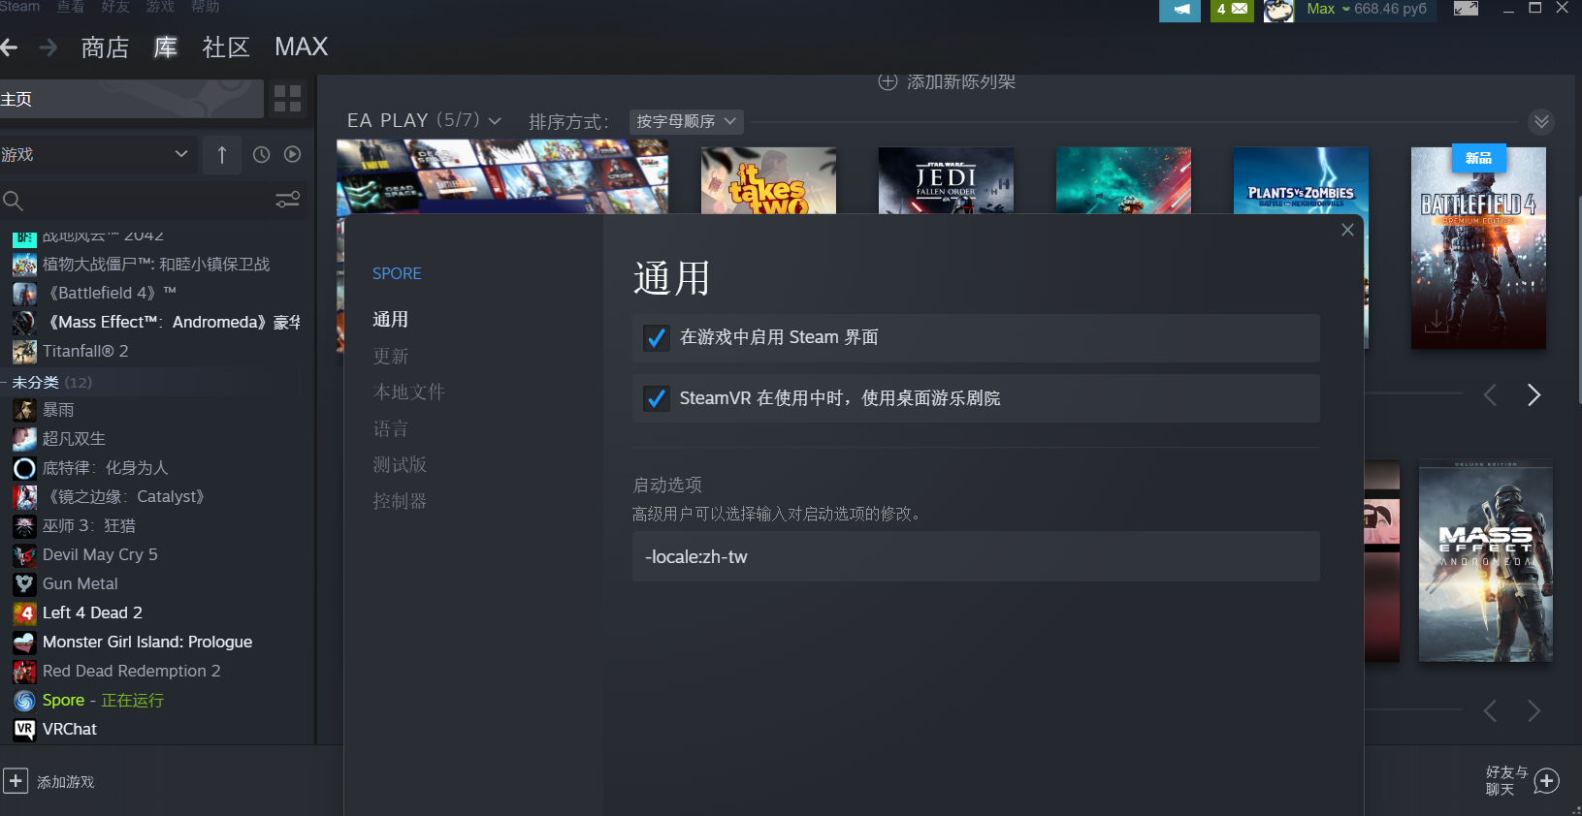Click the Spore game icon in list
Image resolution: width=1582 pixels, height=816 pixels.
[x=24, y=701]
